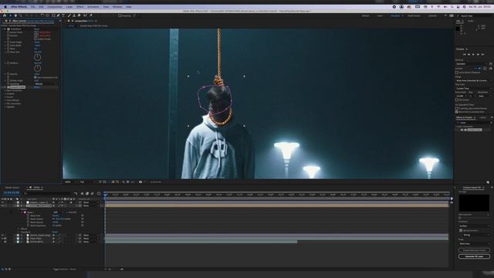Toggle the Full Screen checkbox

(x=456, y=100)
